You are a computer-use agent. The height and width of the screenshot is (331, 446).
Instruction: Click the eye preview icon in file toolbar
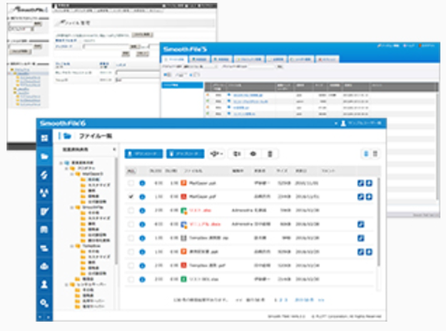[x=253, y=154]
